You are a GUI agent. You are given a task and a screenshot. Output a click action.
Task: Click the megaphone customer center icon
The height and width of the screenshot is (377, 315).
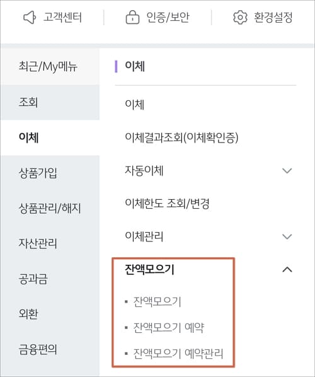(30, 17)
